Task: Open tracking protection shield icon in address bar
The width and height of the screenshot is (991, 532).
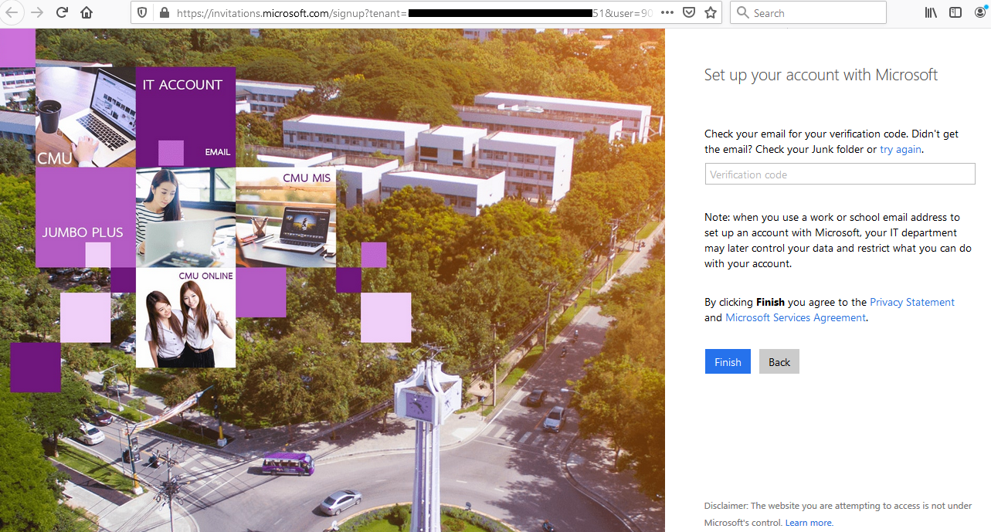Action: [142, 12]
